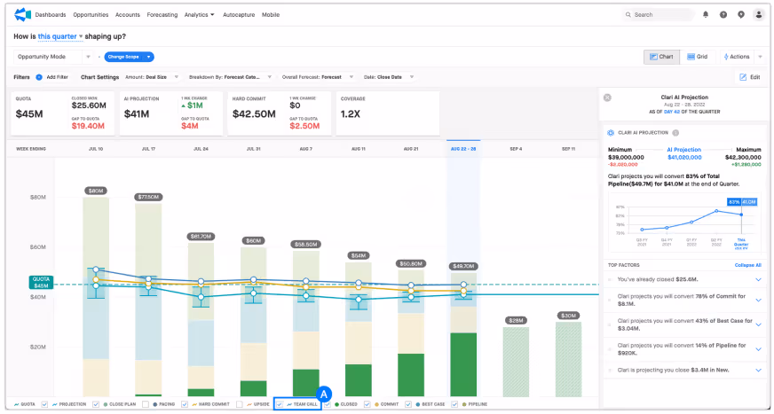
Task: Switch to Chart view
Action: tap(661, 57)
